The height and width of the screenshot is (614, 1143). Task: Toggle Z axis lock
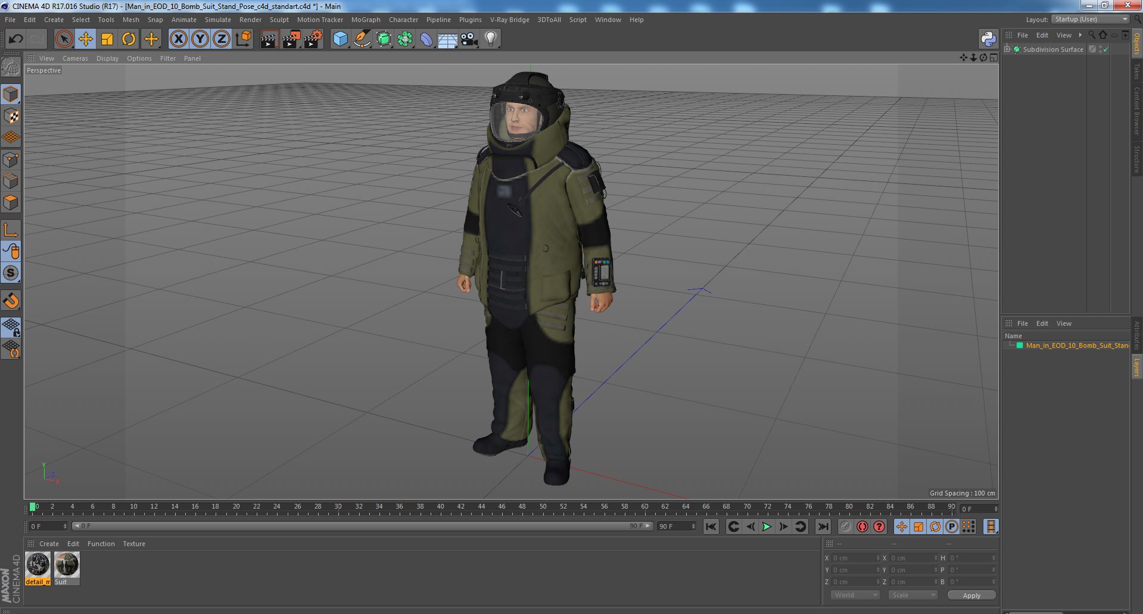(222, 39)
